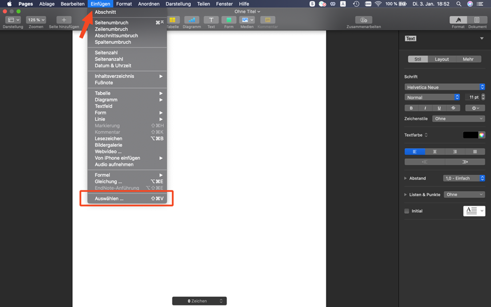
Task: Open the Time Machine menu bar icon
Action: pos(356,4)
